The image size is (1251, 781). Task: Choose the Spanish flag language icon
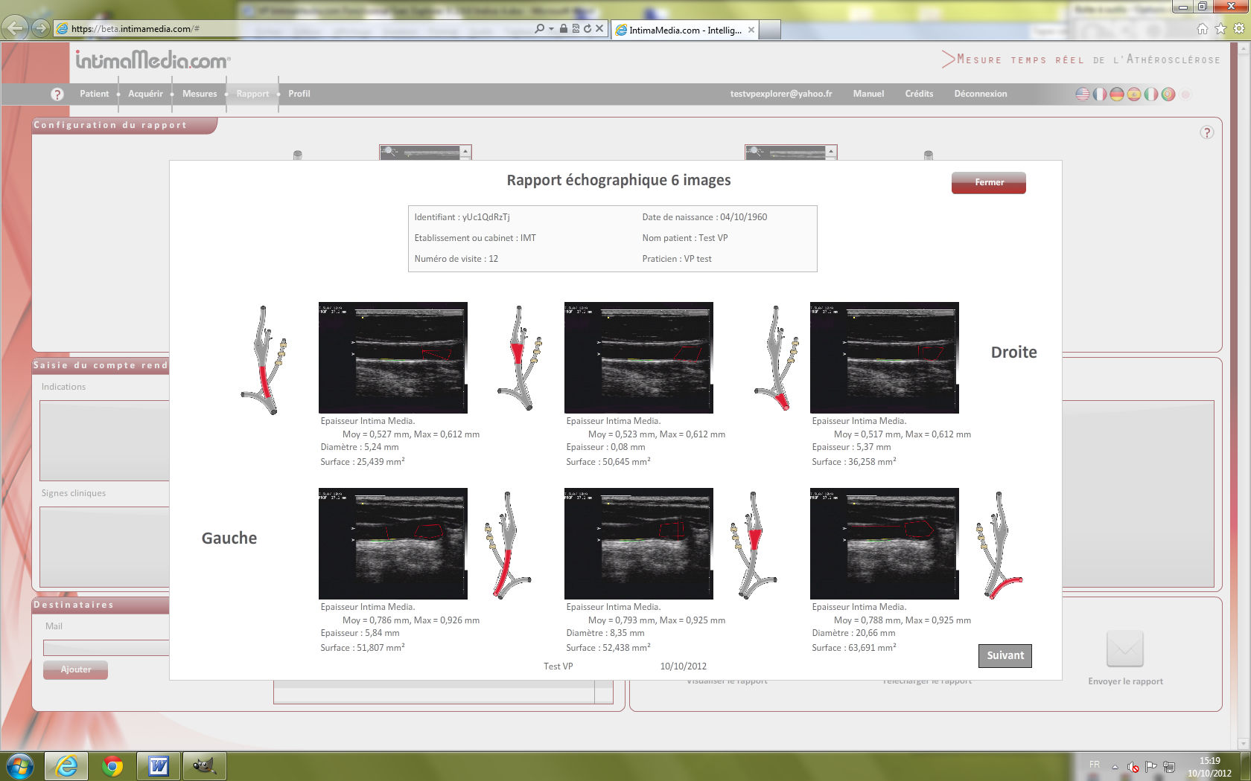[x=1134, y=94]
